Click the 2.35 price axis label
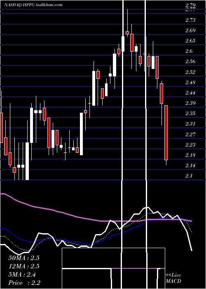Image resolution: width=206 pixels, height=289 pixels. pos(190,113)
